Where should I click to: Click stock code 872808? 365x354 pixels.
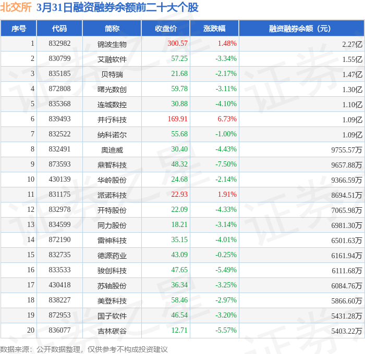pos(59,89)
